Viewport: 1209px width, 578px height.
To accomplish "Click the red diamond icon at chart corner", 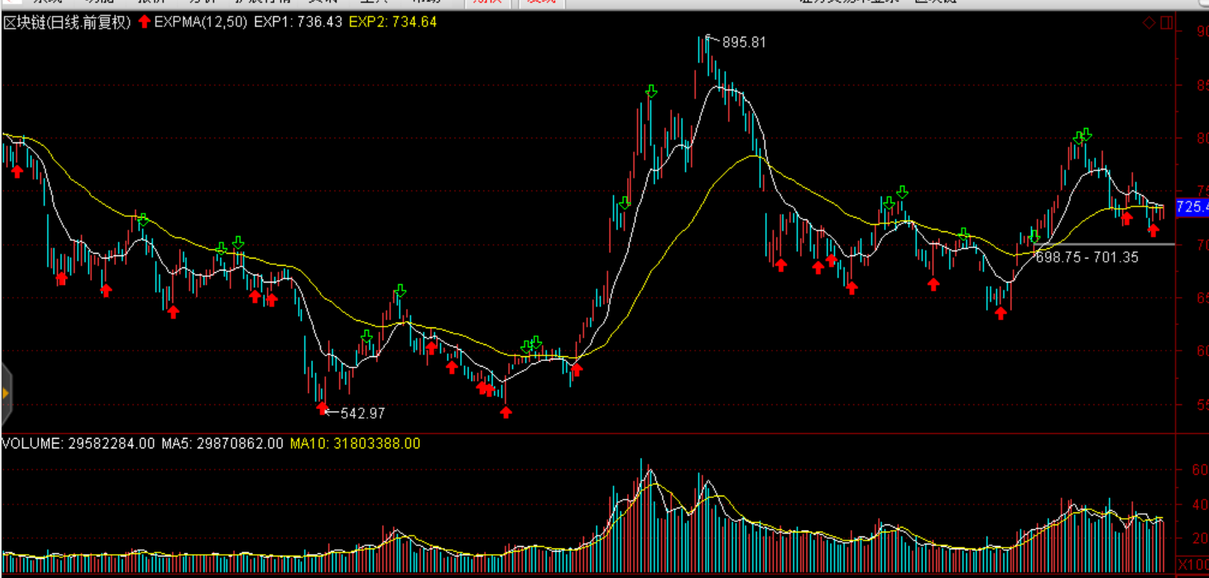I will 1149,23.
